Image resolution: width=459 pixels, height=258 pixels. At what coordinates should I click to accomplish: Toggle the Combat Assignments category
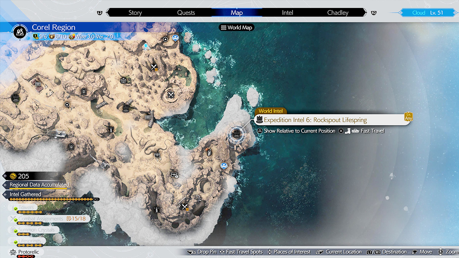tap(40, 219)
